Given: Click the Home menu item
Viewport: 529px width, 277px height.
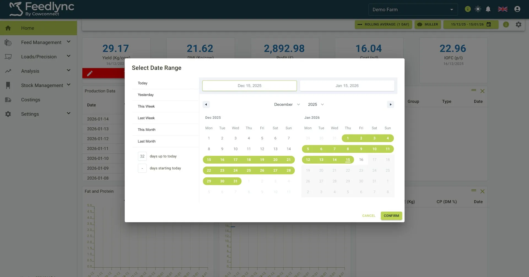Looking at the screenshot, I should (x=39, y=28).
